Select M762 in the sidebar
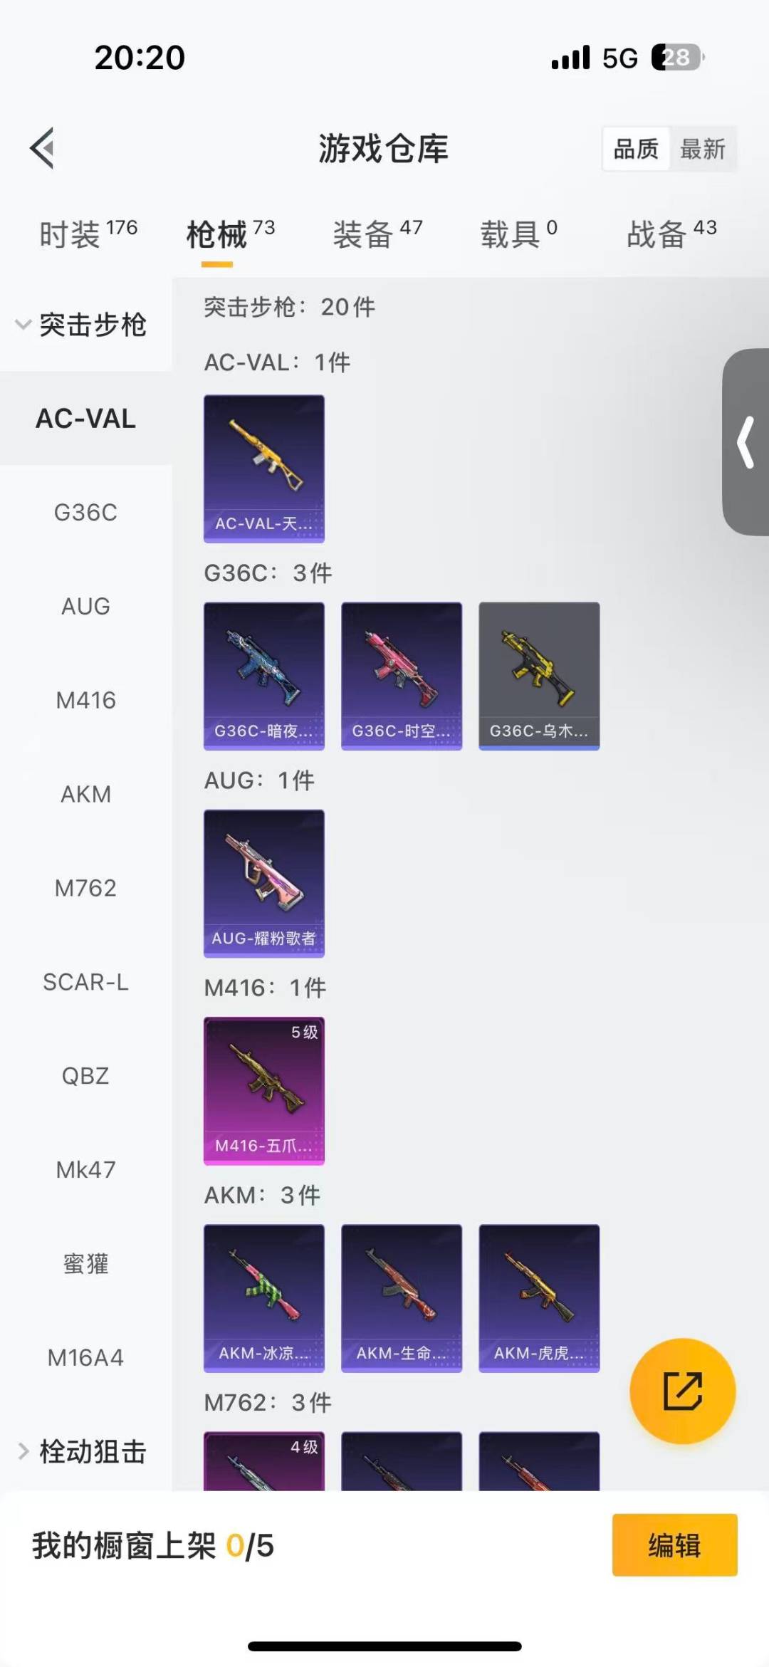Viewport: 769px width, 1667px height. pyautogui.click(x=85, y=888)
